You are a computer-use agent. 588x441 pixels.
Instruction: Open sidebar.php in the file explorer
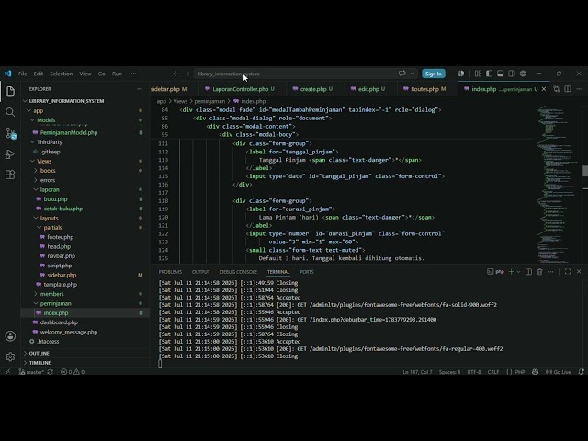[x=62, y=275]
